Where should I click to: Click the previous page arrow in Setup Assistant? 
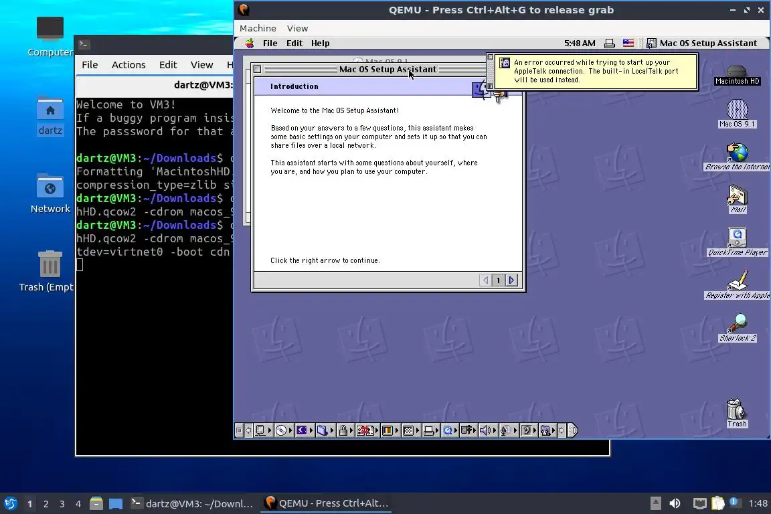coord(485,280)
